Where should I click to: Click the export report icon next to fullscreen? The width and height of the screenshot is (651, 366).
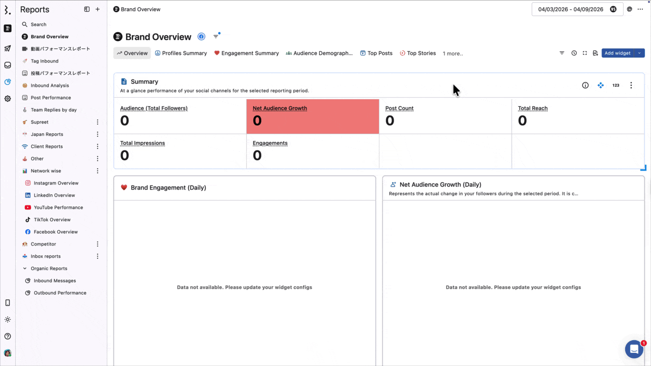595,53
